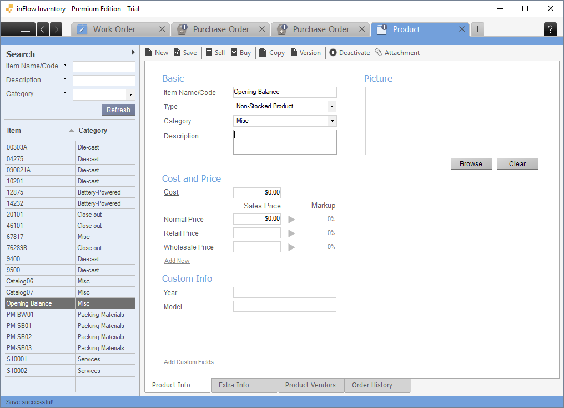Open the Type dropdown
This screenshot has height=408, width=564.
(x=332, y=106)
